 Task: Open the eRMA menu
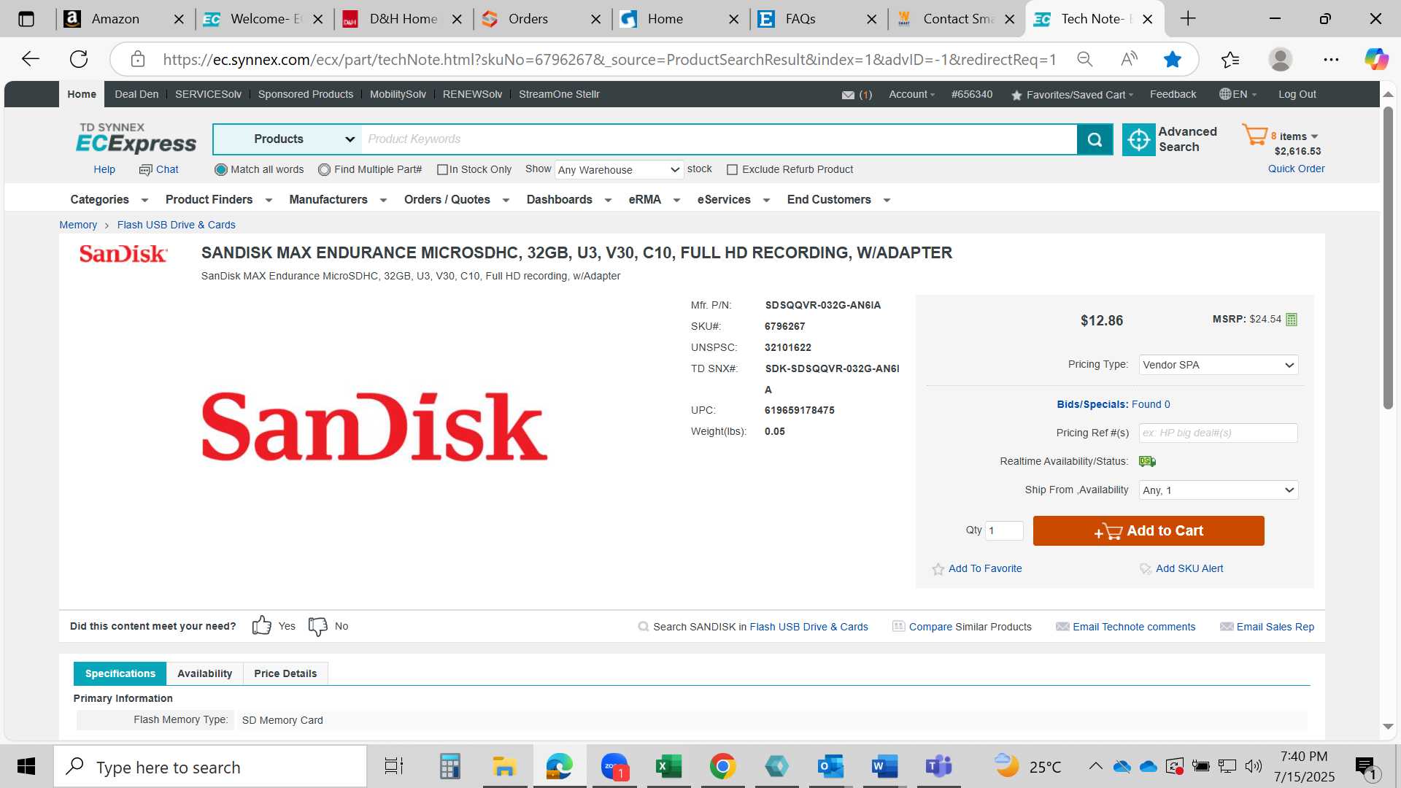click(x=654, y=200)
